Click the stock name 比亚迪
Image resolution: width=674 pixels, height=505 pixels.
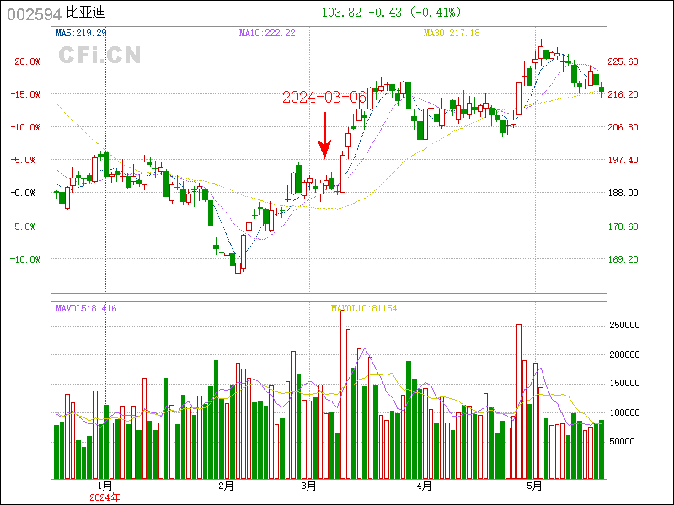click(x=86, y=13)
